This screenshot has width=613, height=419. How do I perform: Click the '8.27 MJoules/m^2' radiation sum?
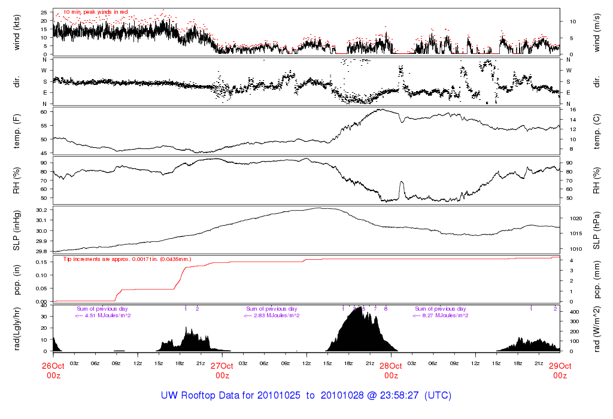pos(446,315)
